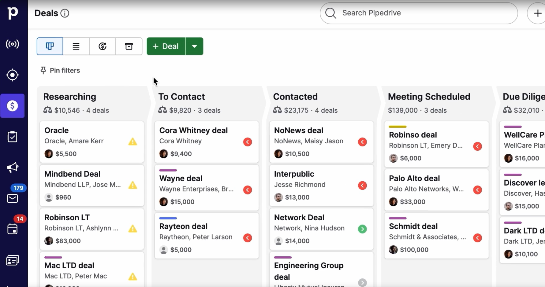Screen dimensions: 545x287
Task: Click "$83,000" value on Robinson LT
Action: click(68, 241)
